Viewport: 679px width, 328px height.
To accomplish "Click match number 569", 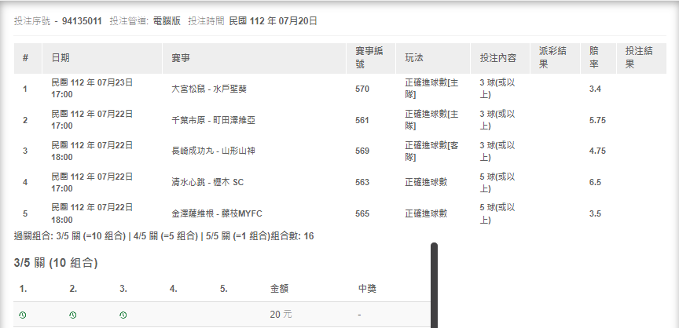I will [362, 151].
